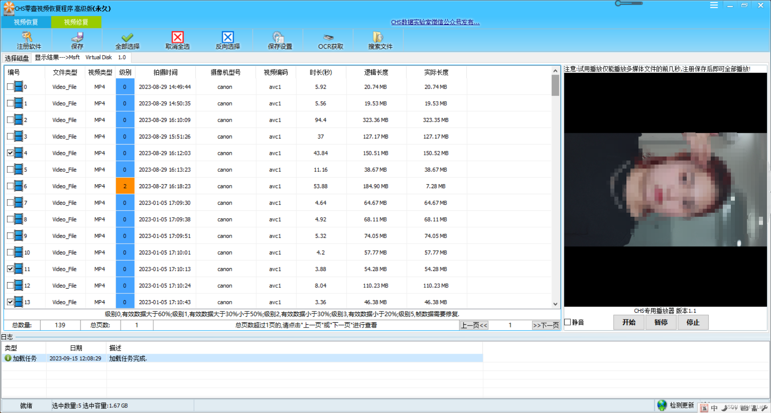The image size is (771, 413).
Task: Click film strip icon of row 10
Action: tap(18, 252)
